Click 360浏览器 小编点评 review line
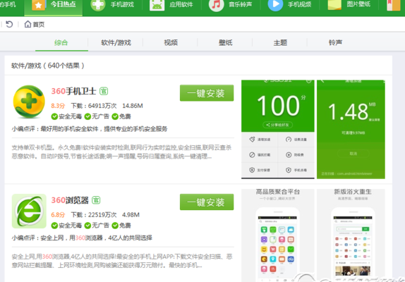The height and width of the screenshot is (282, 405). point(82,238)
